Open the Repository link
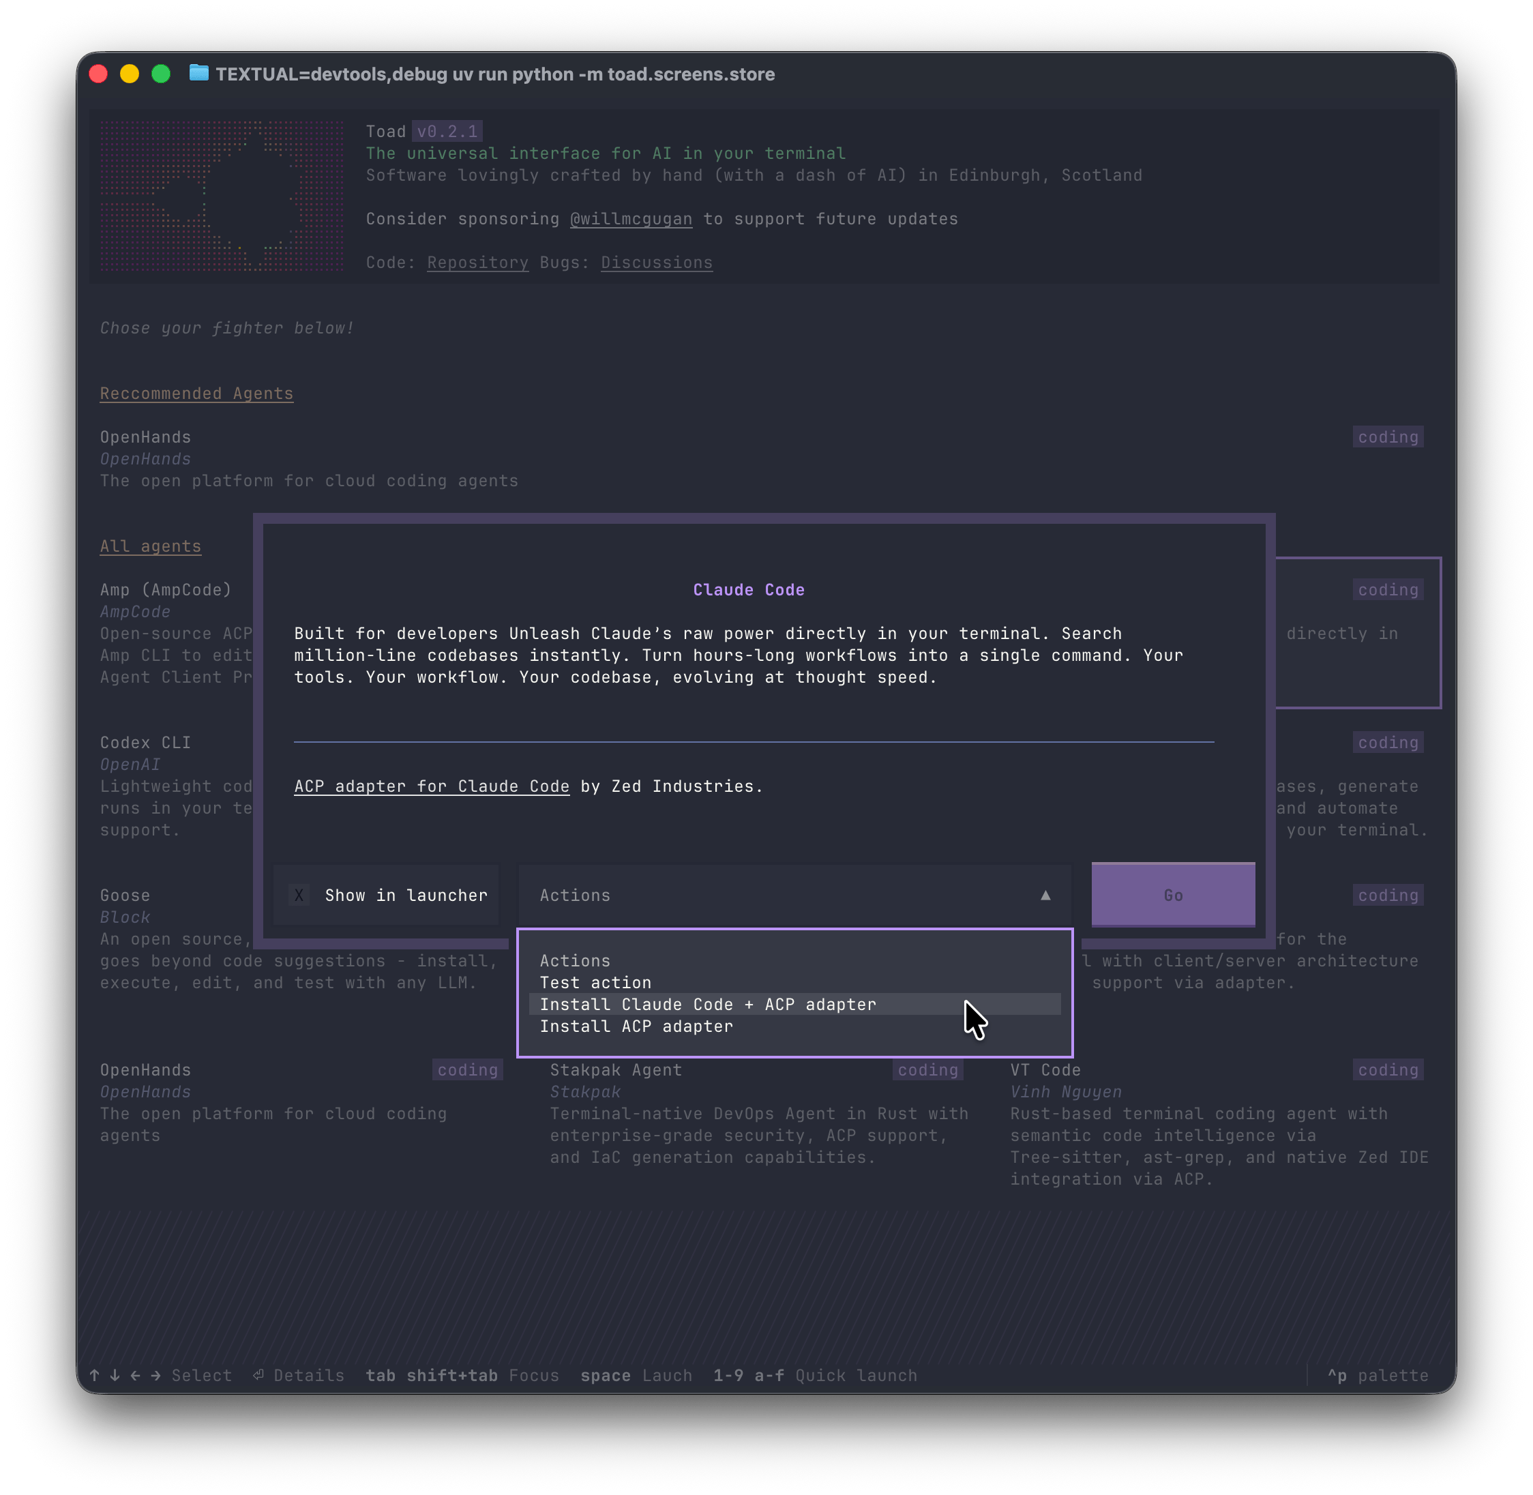The height and width of the screenshot is (1495, 1533). point(477,263)
